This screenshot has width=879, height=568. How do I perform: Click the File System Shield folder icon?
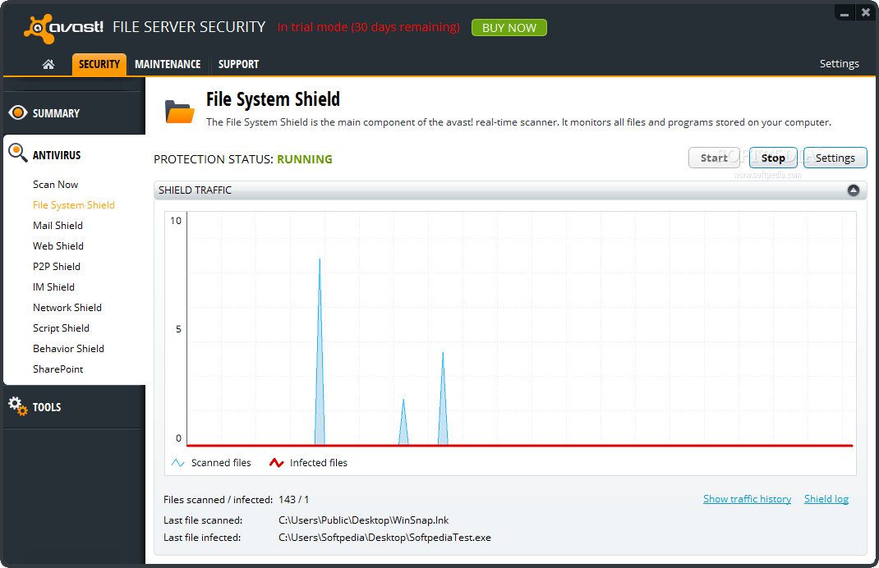pyautogui.click(x=179, y=111)
